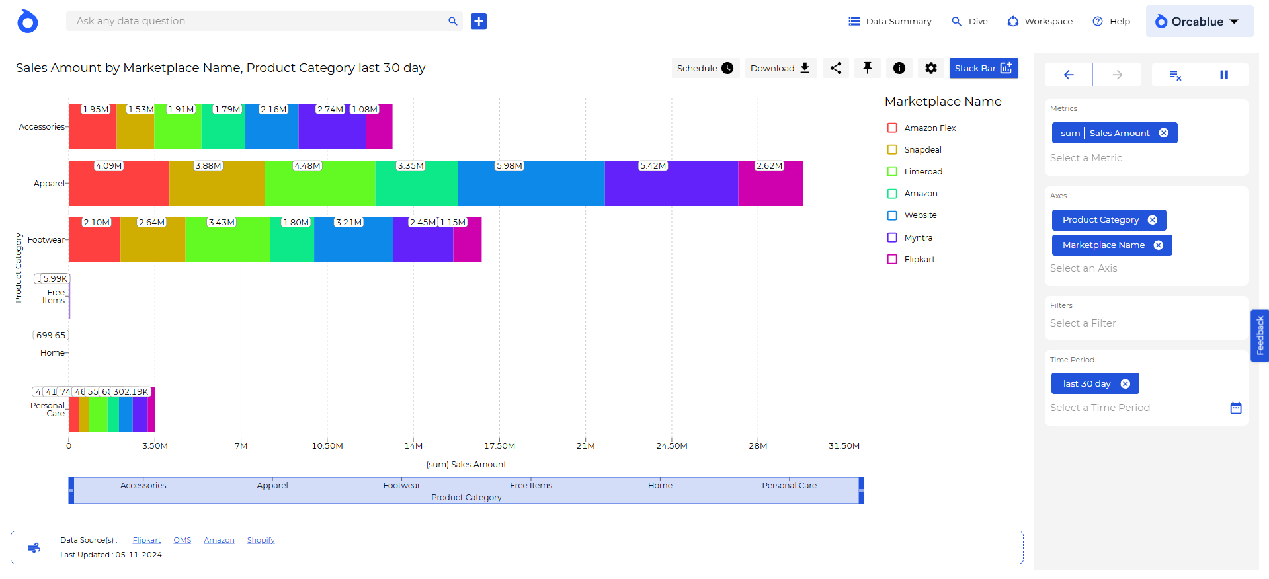Viewport: 1269px width, 579px height.
Task: Click the Schedule button
Action: point(705,68)
